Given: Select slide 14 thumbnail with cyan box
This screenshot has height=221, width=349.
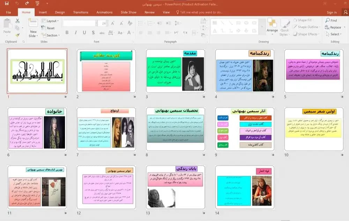Looking at the screenshot, I should click(x=245, y=187).
